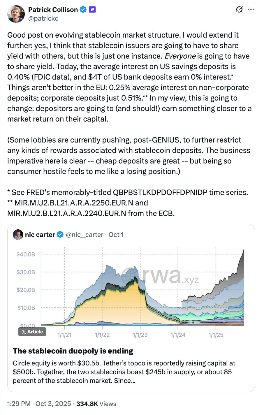This screenshot has height=415, width=264.
Task: Click Patrick Collison's profile avatar
Action: pos(16,14)
